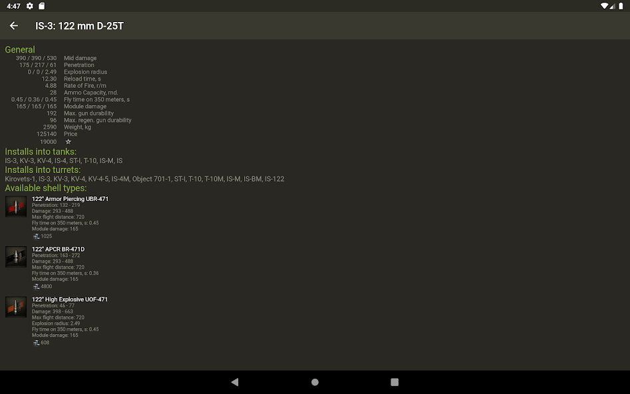
Task: Tap the star experience icon beside 19000
Action: [x=68, y=141]
